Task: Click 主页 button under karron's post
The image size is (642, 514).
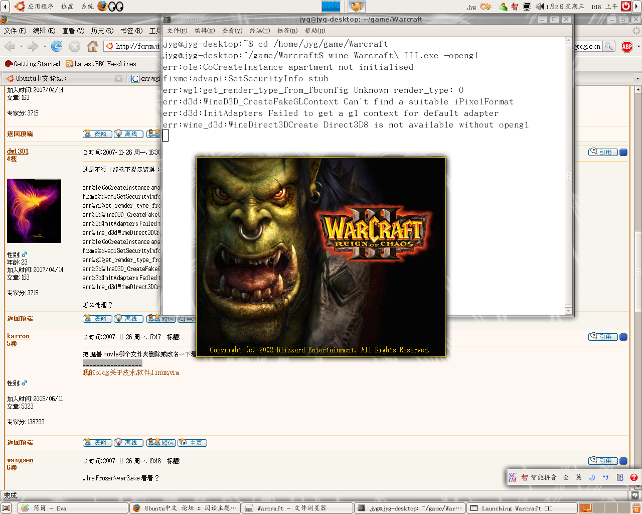Action: [192, 443]
